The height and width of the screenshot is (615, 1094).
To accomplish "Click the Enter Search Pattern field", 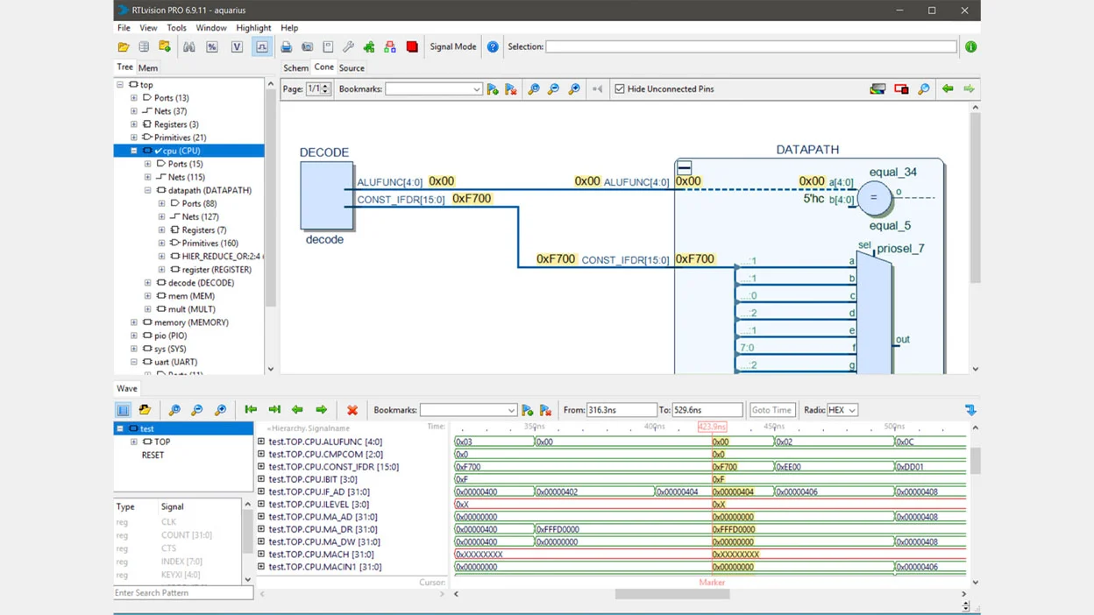I will pos(183,593).
